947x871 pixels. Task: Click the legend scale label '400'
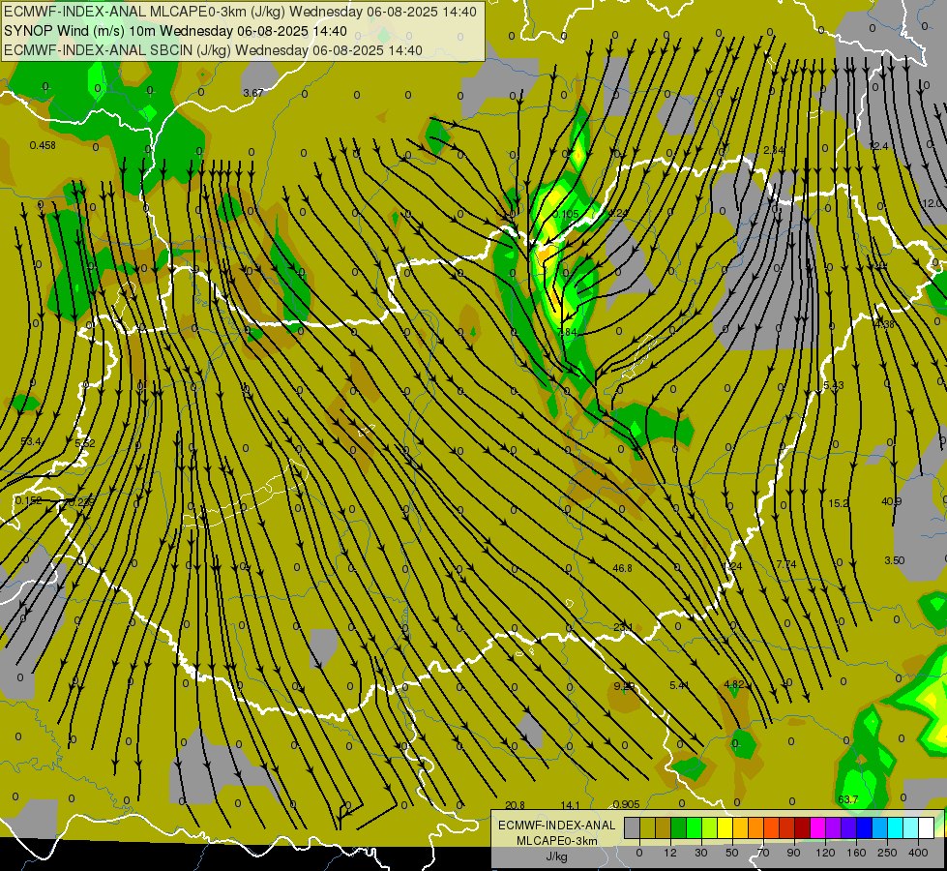[918, 853]
